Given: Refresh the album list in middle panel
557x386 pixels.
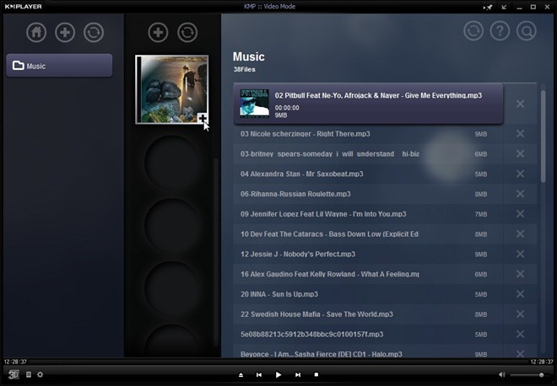Looking at the screenshot, I should [x=187, y=33].
